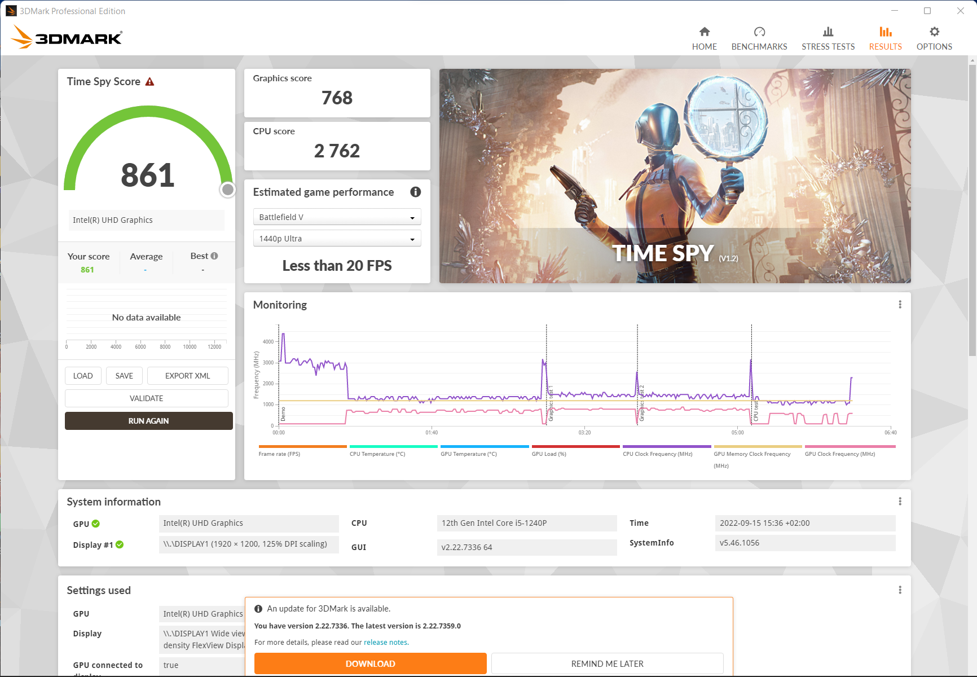Click the CPU test marker
The image size is (977, 677).
pos(756,412)
